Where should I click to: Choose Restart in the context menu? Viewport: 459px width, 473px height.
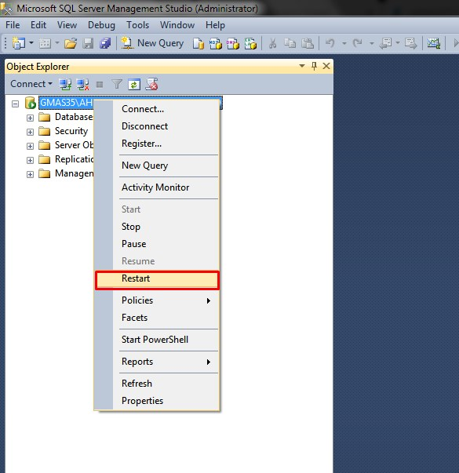coord(157,280)
